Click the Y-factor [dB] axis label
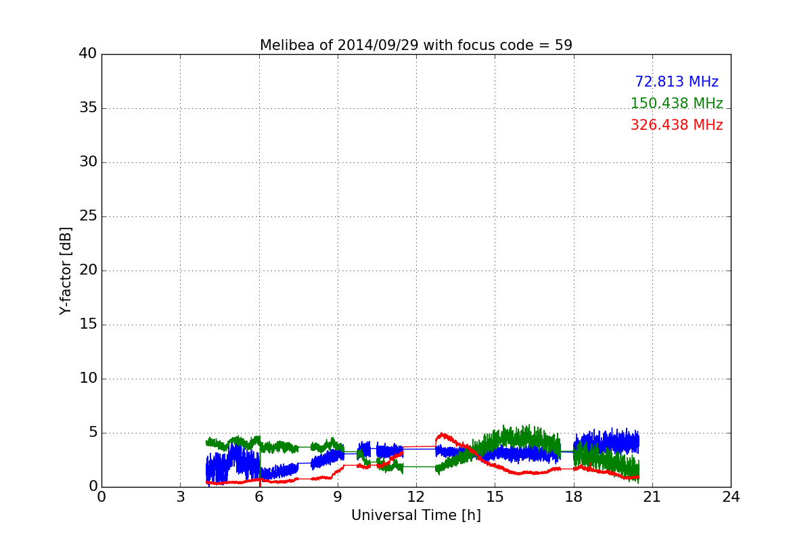Screen dimensions: 812x541 [66, 270]
